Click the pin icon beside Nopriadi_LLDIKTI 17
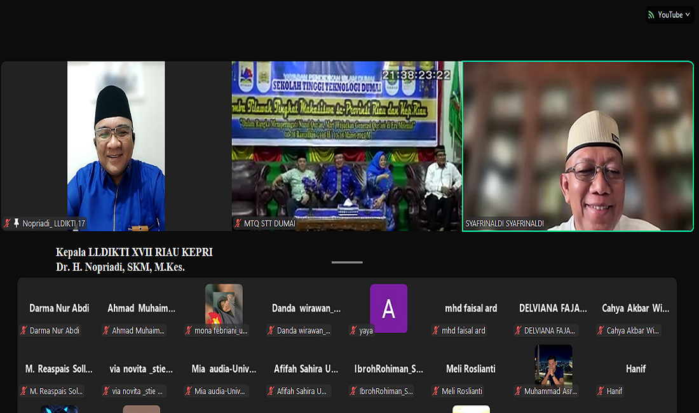Viewport: 699px width, 413px height. 17,224
